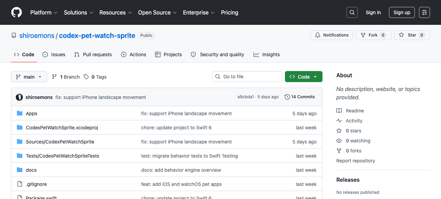Open the appearance settings icon button

424,12
